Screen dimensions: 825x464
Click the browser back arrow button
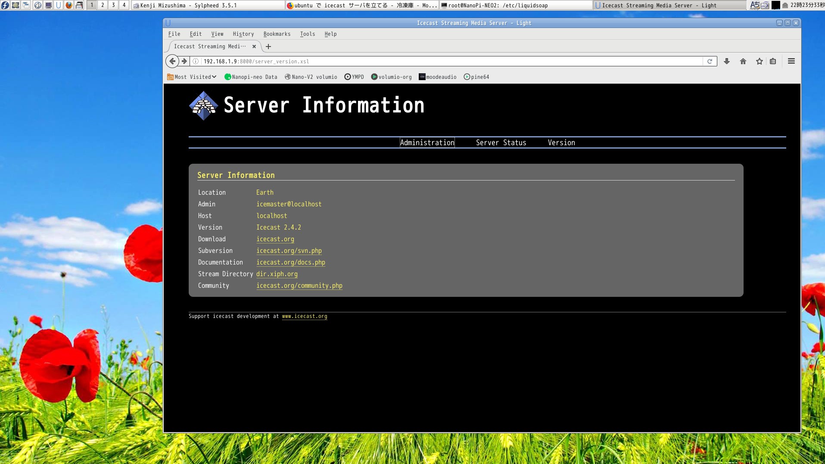(172, 61)
